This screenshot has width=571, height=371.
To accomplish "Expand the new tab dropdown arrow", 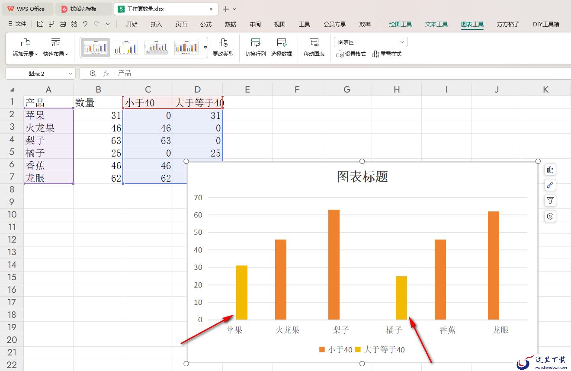I will pos(235,9).
